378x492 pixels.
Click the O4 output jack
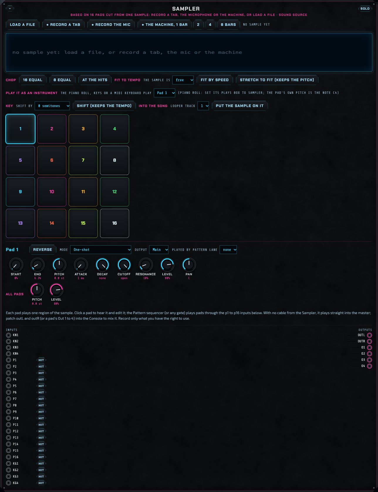point(369,366)
